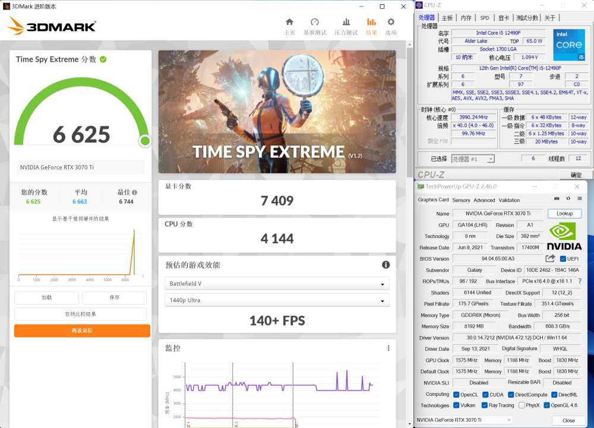Screen dimensions: 594x428
Task: Click the info icon beside estimated game performance
Action: click(x=386, y=265)
